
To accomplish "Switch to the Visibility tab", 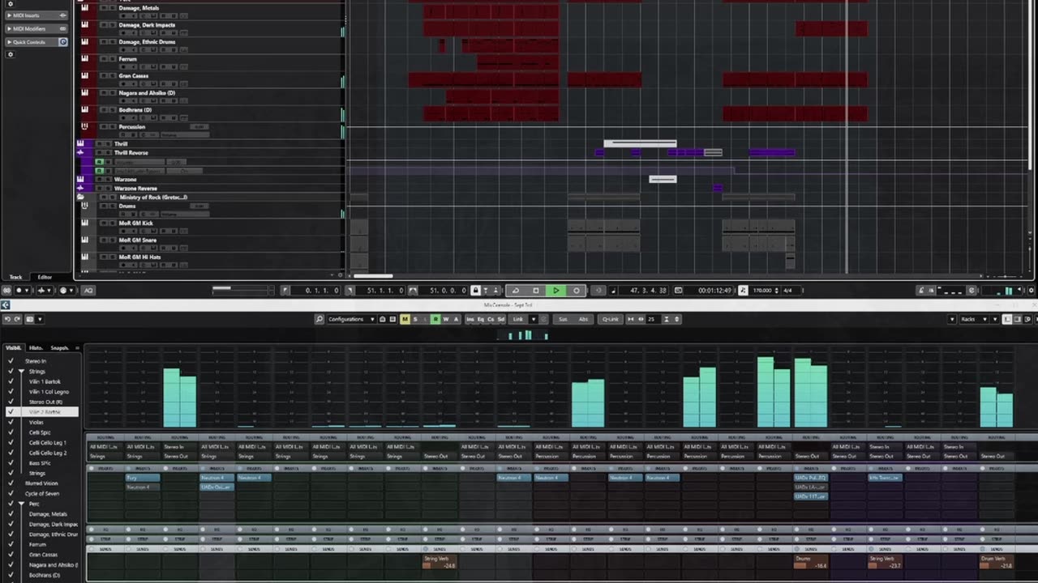I will point(14,348).
